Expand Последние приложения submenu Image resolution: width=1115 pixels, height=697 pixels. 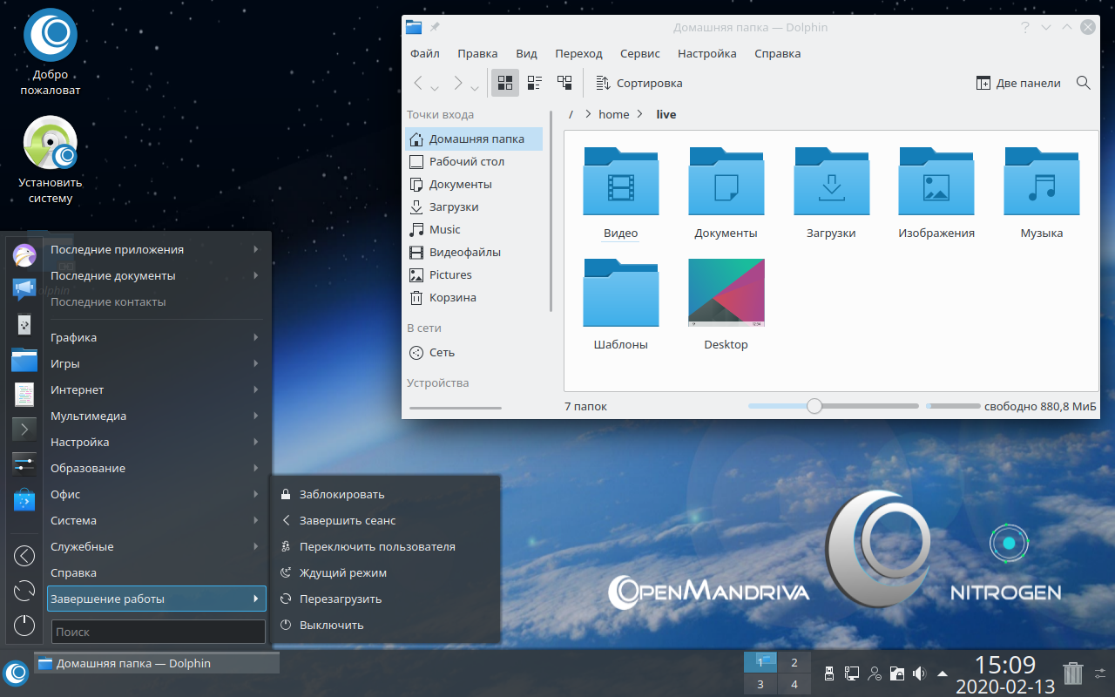[x=157, y=249]
